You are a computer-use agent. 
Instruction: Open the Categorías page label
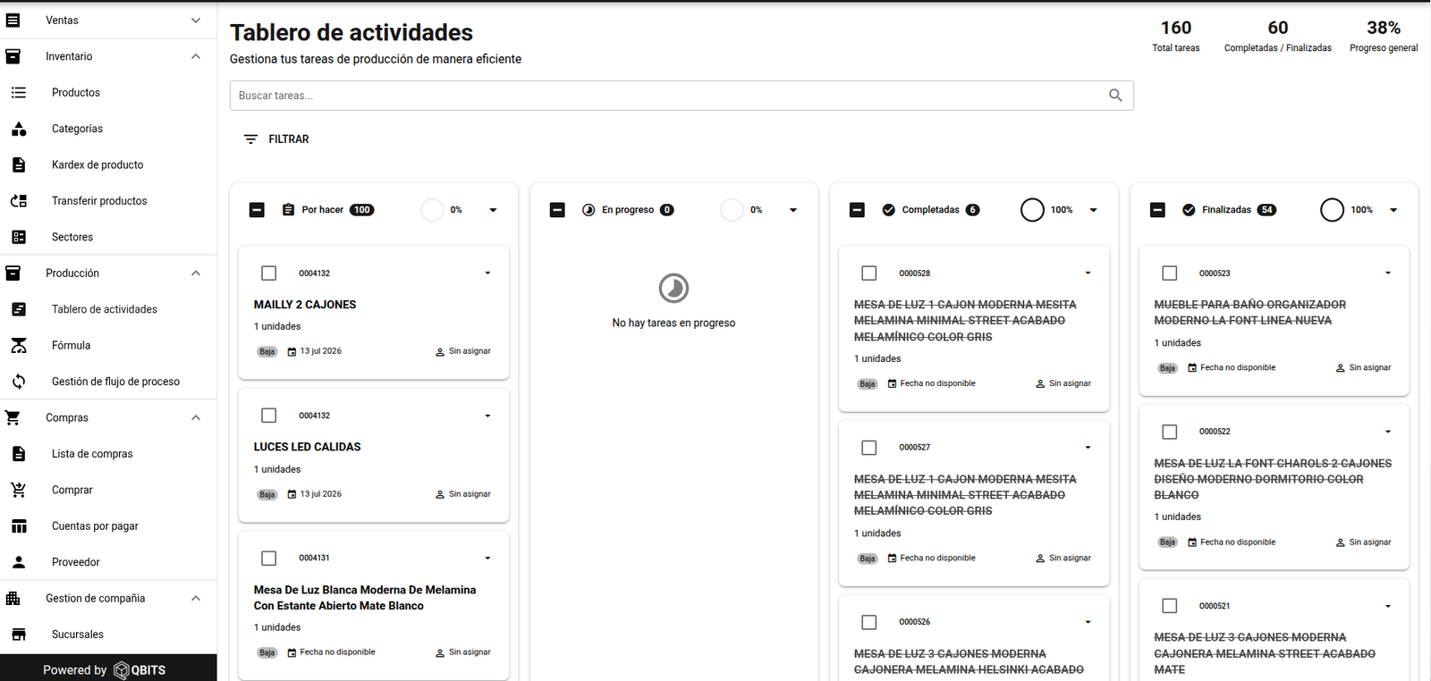(x=77, y=129)
